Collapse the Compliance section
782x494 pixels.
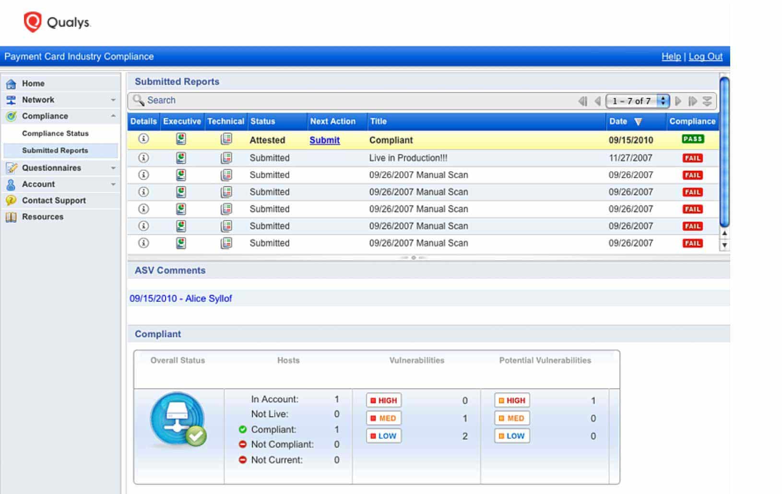pyautogui.click(x=114, y=116)
